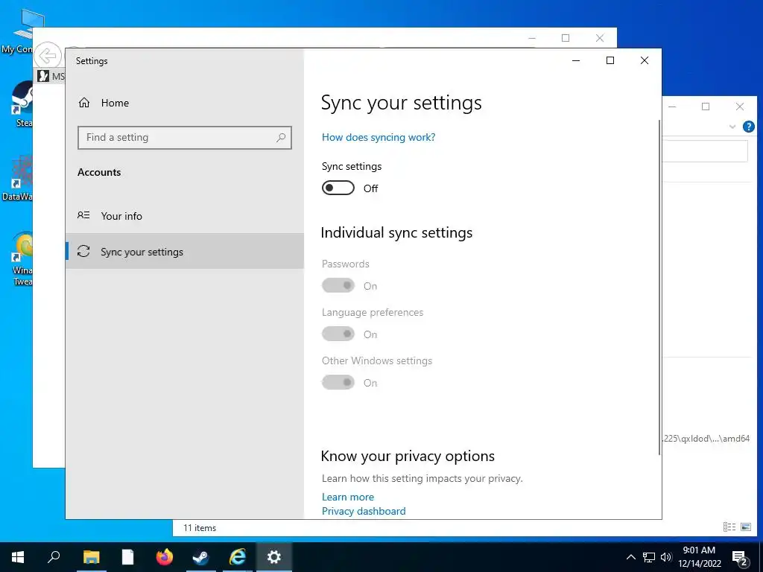
Task: Click the Your info person icon
Action: (83, 215)
